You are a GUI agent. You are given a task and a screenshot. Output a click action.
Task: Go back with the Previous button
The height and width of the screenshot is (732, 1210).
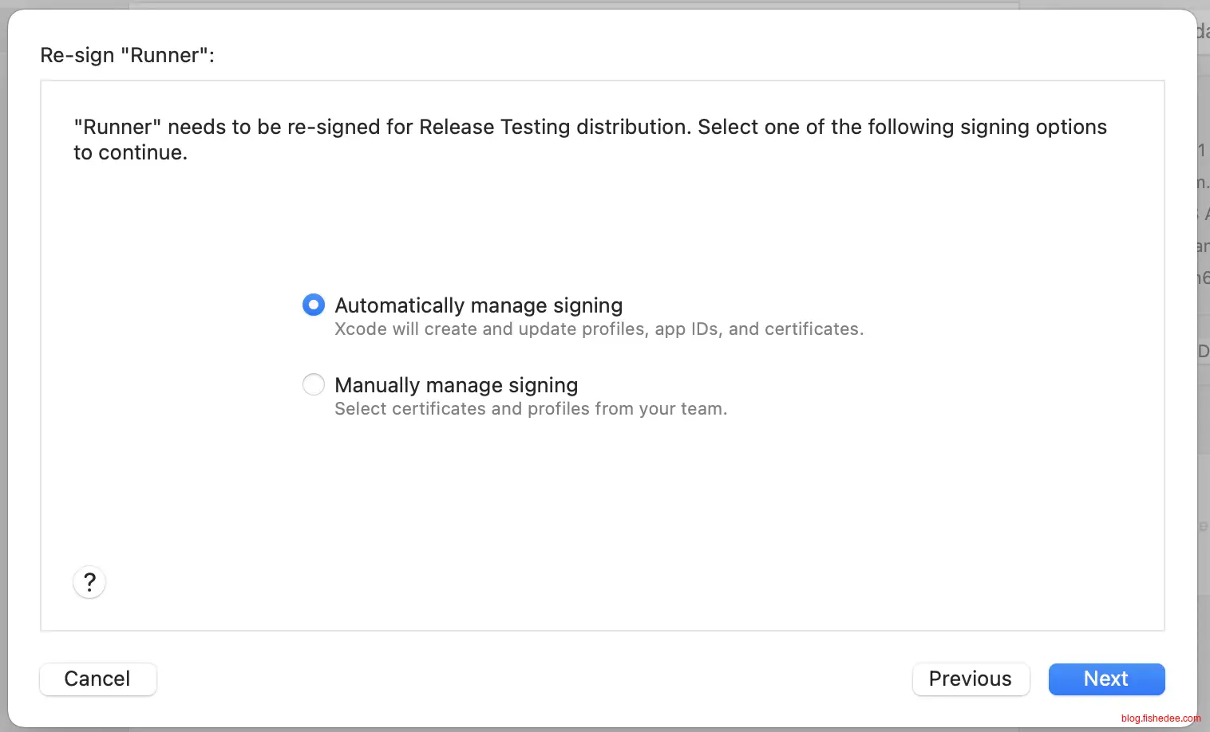(970, 679)
